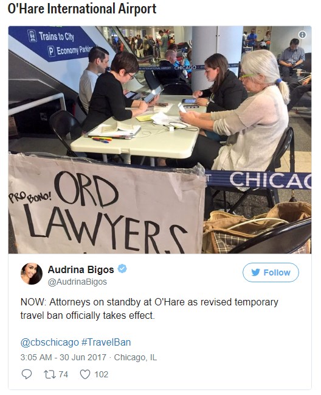Click the O'Hare International Airport heading

[82, 9]
